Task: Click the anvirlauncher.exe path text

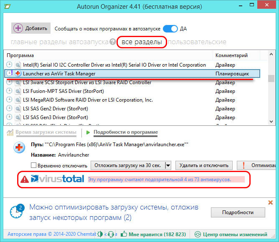Action: tap(117, 145)
